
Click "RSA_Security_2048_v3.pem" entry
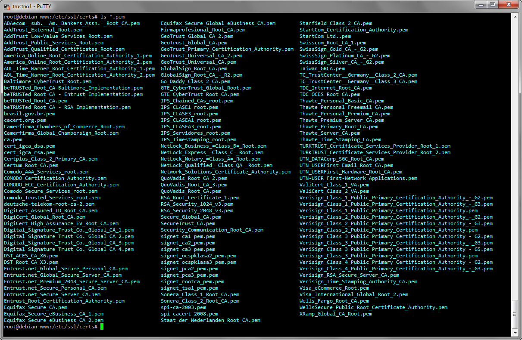point(197,210)
